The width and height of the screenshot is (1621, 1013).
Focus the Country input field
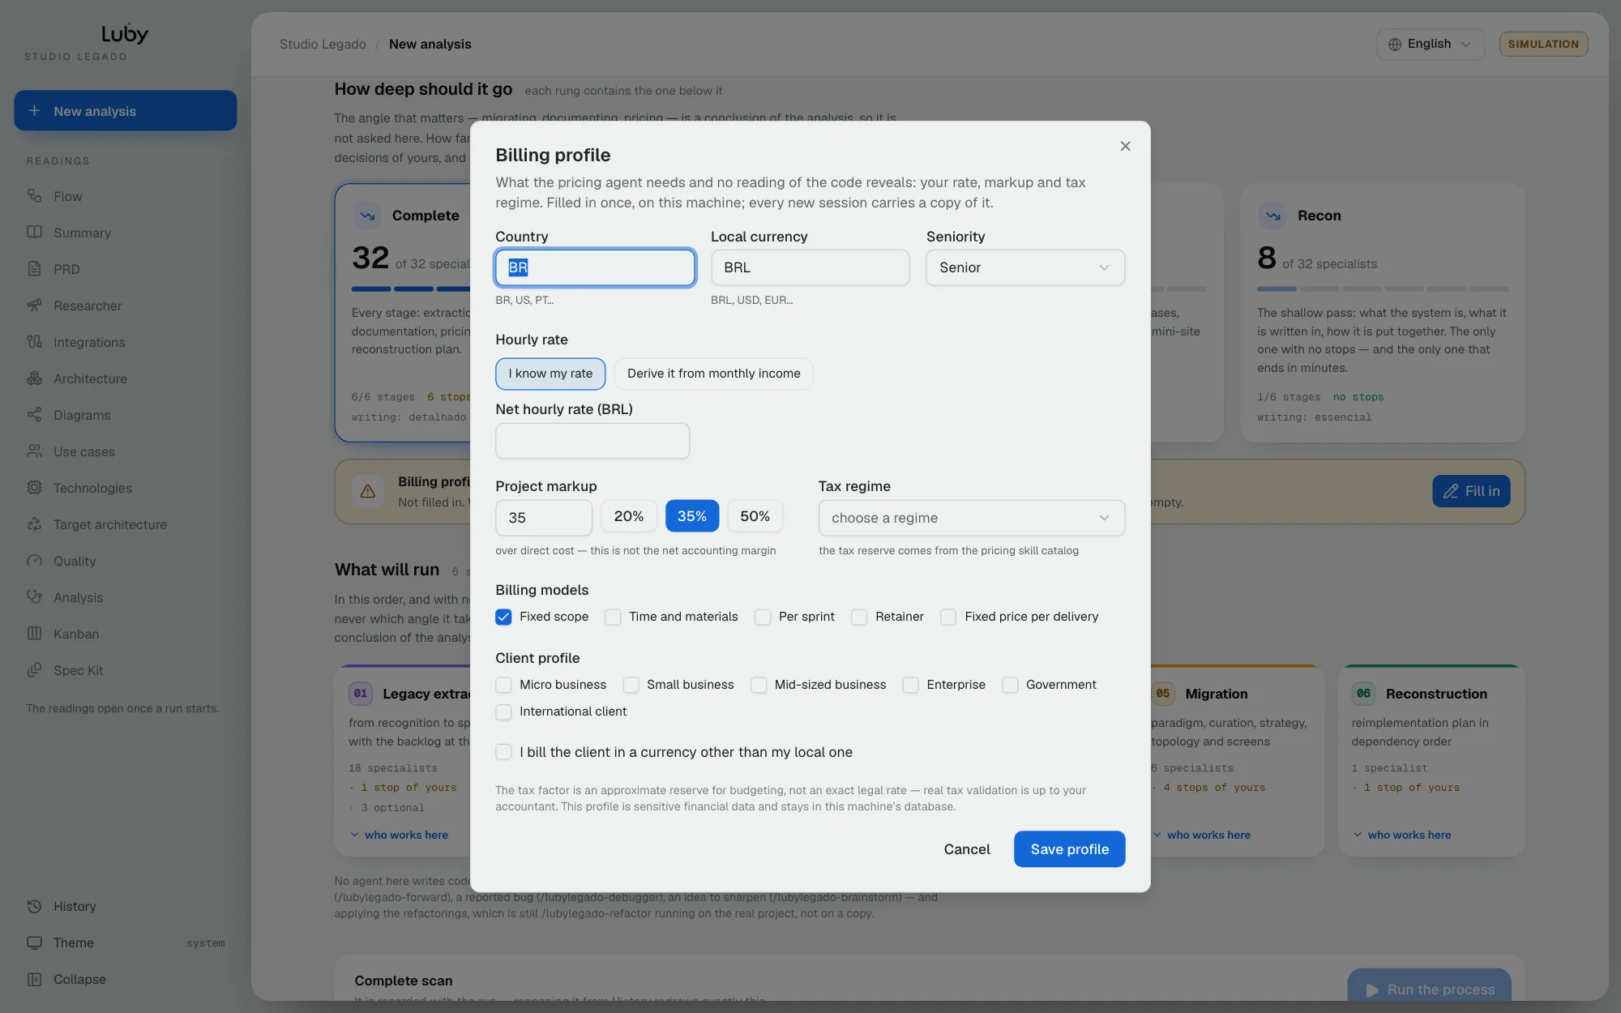[x=595, y=267]
